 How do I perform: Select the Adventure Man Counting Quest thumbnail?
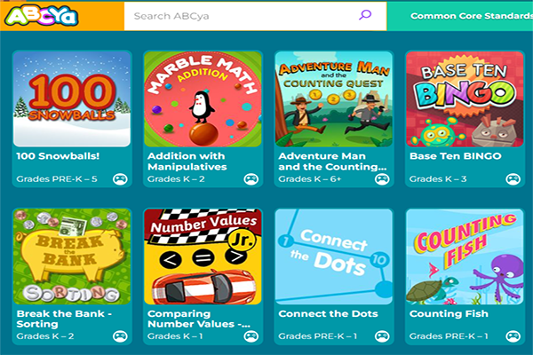tap(334, 98)
